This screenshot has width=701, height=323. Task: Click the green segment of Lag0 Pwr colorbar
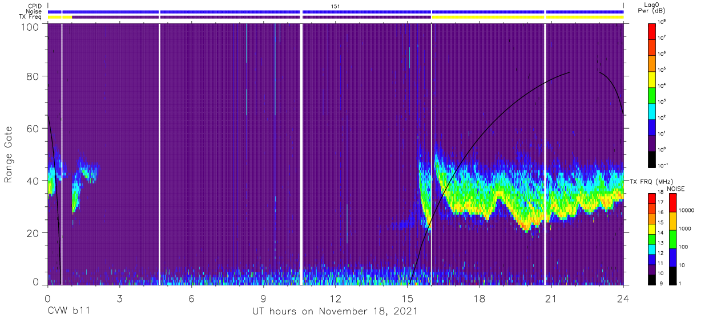point(652,95)
